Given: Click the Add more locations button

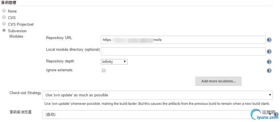Looking at the screenshot, I should 218,81.
